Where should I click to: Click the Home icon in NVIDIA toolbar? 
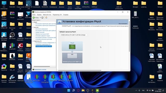pyautogui.click(x=46, y=18)
